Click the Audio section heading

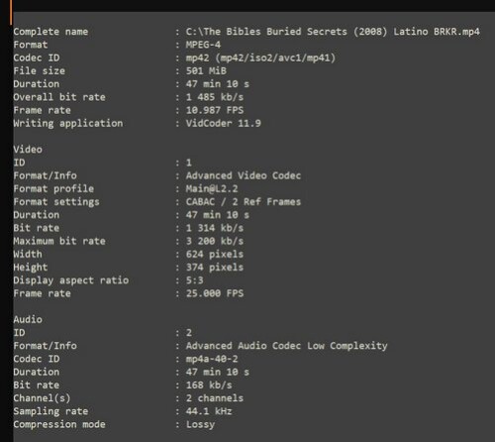(28, 319)
